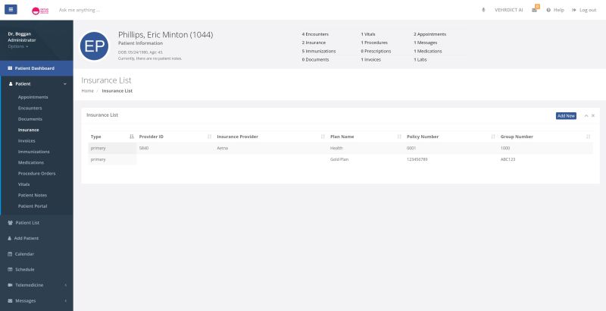Screen dimensions: 606x311
Task: Click the Home breadcrumb link
Action: click(x=87, y=91)
